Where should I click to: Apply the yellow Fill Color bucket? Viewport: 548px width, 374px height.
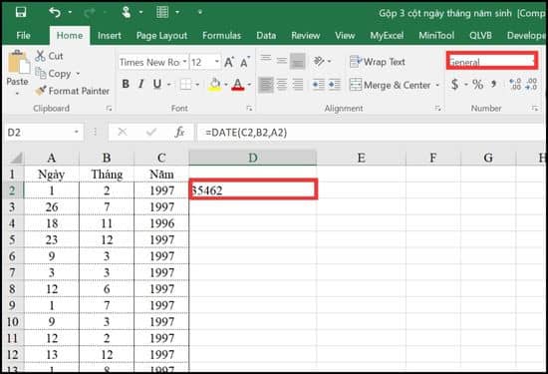pos(214,85)
